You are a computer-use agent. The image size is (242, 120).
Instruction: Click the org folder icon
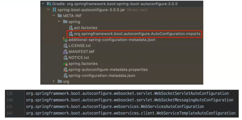click(60, 81)
